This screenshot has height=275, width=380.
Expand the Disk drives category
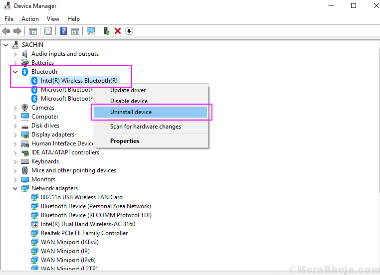[x=15, y=126]
